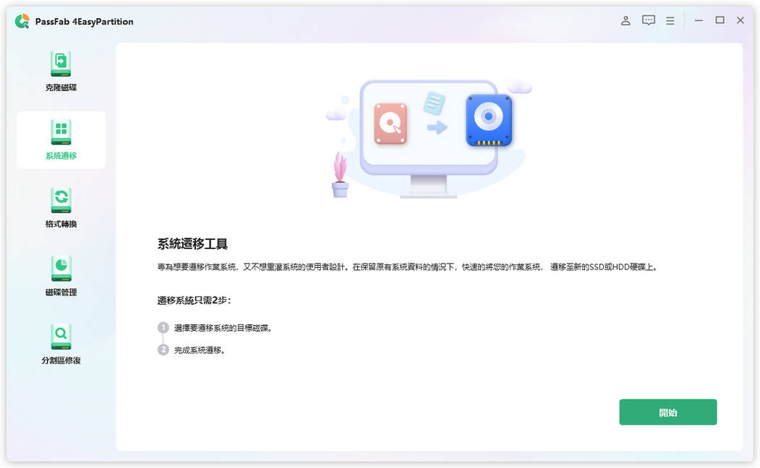Click the step 2 numbered circle
The width and height of the screenshot is (760, 468).
pos(163,350)
